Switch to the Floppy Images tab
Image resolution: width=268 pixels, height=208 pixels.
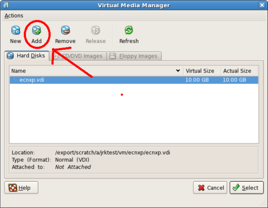click(134, 56)
